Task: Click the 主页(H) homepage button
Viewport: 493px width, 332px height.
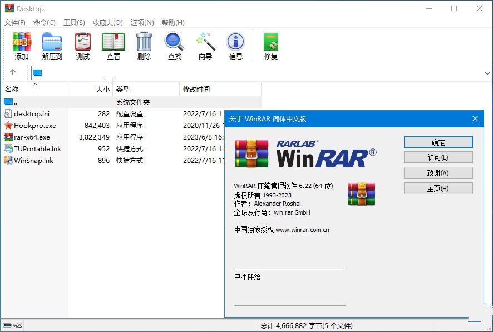Action: (438, 189)
